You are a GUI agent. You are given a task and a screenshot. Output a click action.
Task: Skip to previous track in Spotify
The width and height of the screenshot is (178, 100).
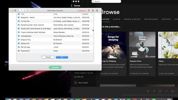click(x=154, y=91)
